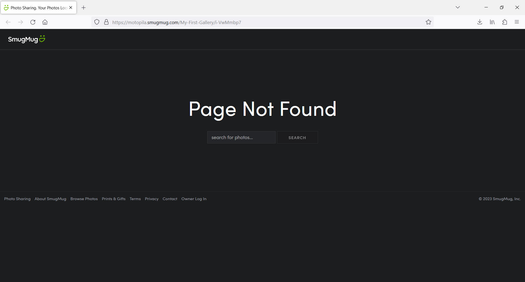The width and height of the screenshot is (525, 282).
Task: Open the extensions menu
Action: [x=504, y=22]
